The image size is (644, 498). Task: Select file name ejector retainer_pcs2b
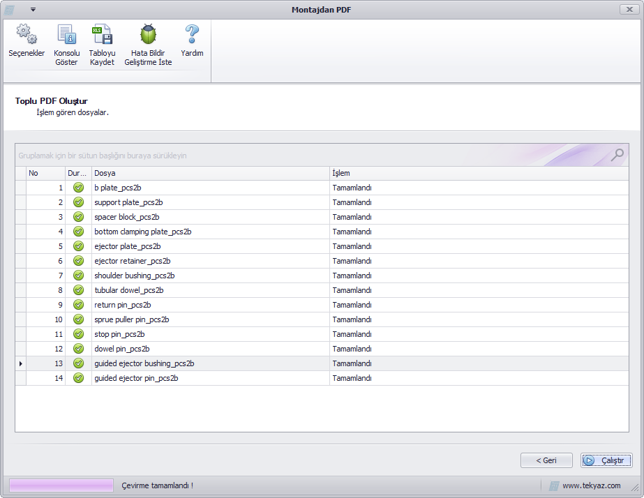tap(133, 261)
